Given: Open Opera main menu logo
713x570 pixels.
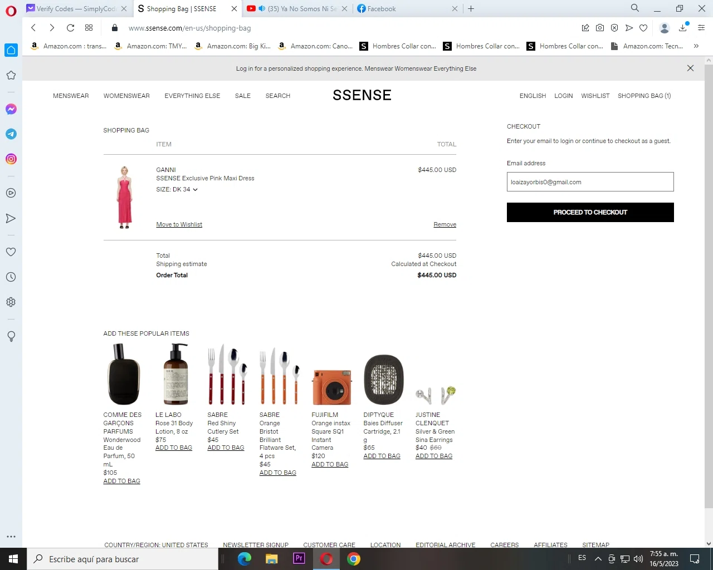Looking at the screenshot, I should pyautogui.click(x=11, y=11).
